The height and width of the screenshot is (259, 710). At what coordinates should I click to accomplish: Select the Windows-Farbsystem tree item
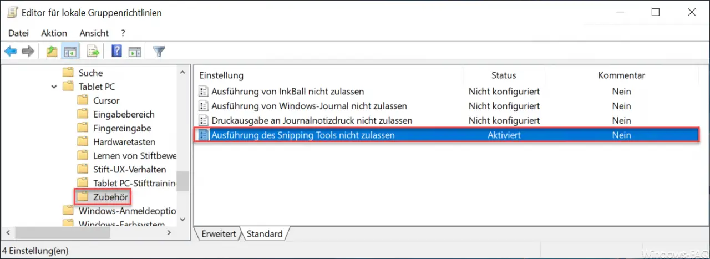[x=121, y=224]
